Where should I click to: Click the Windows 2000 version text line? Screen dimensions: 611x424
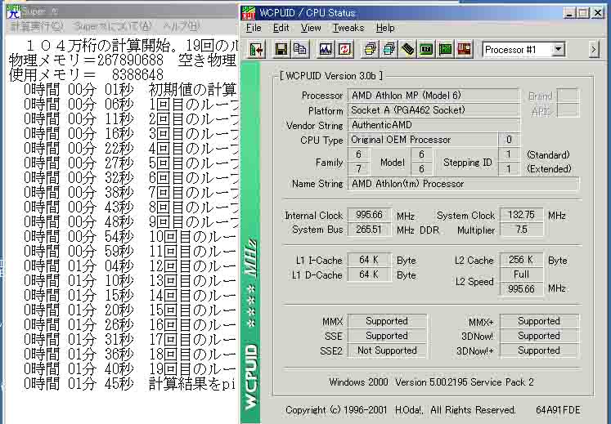[431, 382]
